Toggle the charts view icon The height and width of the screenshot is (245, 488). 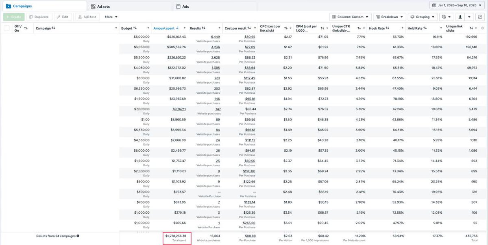tap(480, 17)
